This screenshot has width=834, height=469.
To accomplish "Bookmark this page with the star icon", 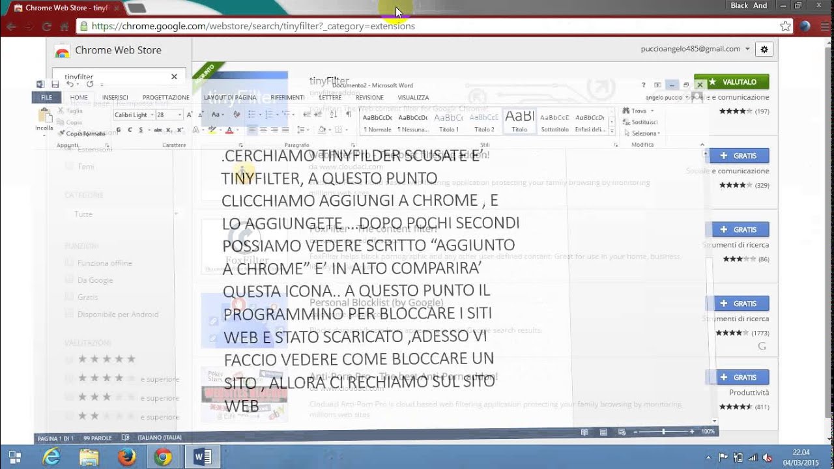I will point(785,26).
